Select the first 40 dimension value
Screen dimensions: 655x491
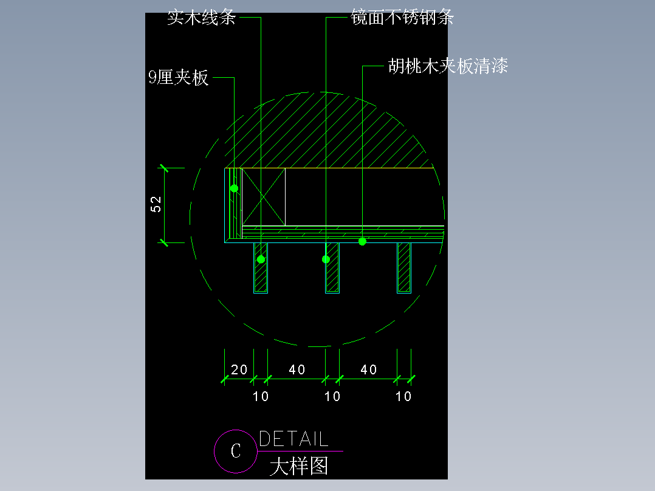coord(297,370)
